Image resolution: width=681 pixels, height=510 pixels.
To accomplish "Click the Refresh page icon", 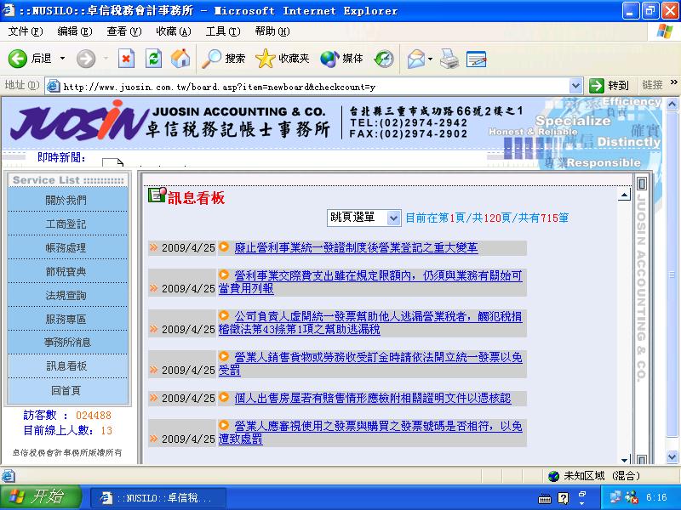I will click(153, 59).
